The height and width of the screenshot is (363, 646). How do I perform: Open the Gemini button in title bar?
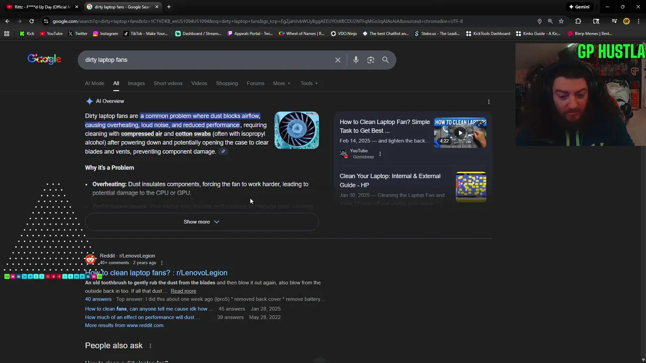(579, 7)
